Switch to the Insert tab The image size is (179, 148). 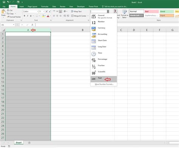tap(22, 6)
